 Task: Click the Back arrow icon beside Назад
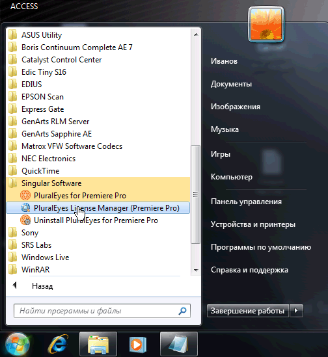(15, 285)
